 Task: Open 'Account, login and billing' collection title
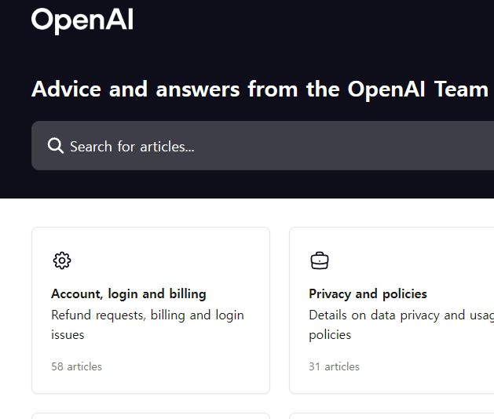pyautogui.click(x=129, y=293)
